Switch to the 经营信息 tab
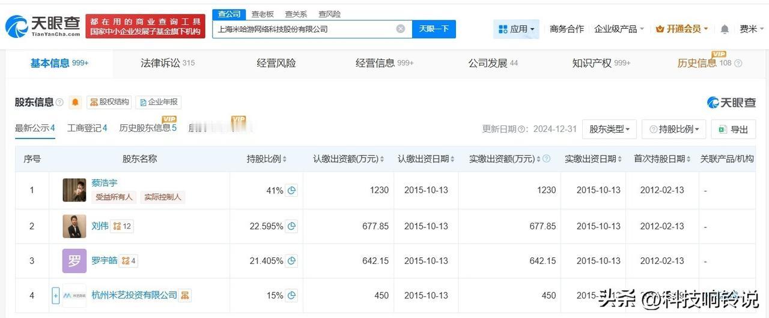769x318 pixels. [x=384, y=63]
